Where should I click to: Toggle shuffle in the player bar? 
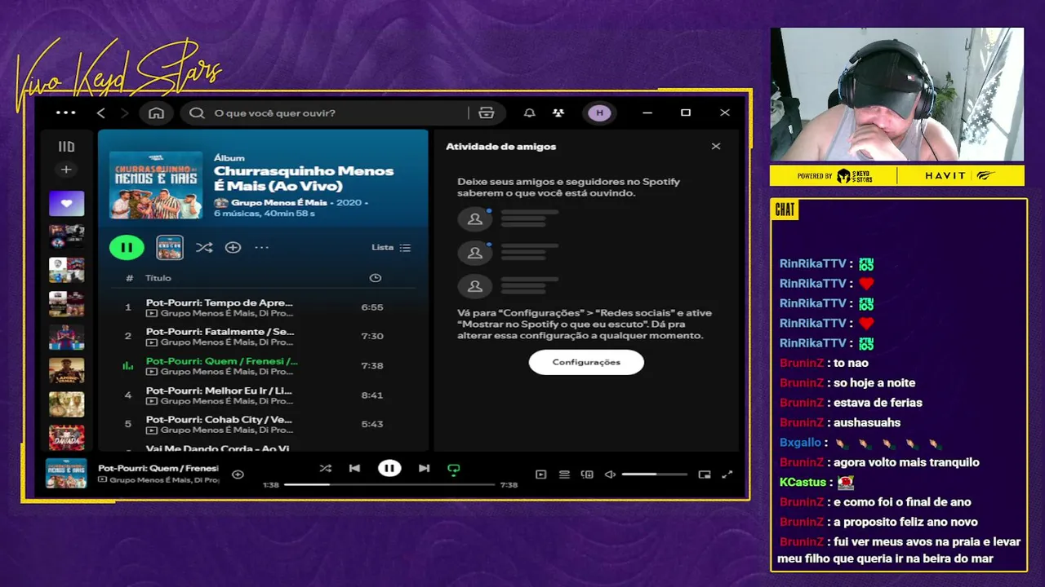tap(326, 469)
